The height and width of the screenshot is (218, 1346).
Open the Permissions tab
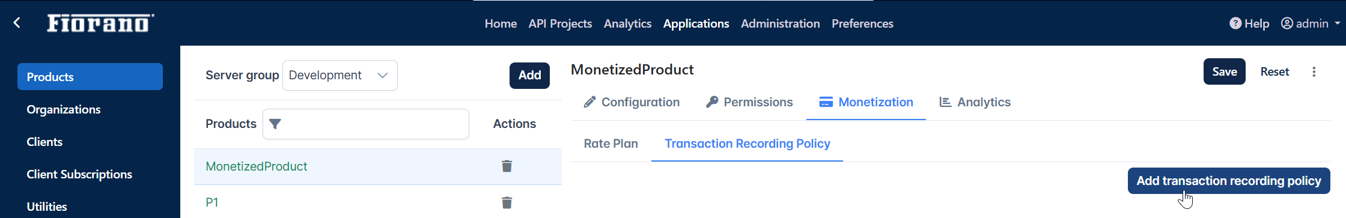(749, 102)
